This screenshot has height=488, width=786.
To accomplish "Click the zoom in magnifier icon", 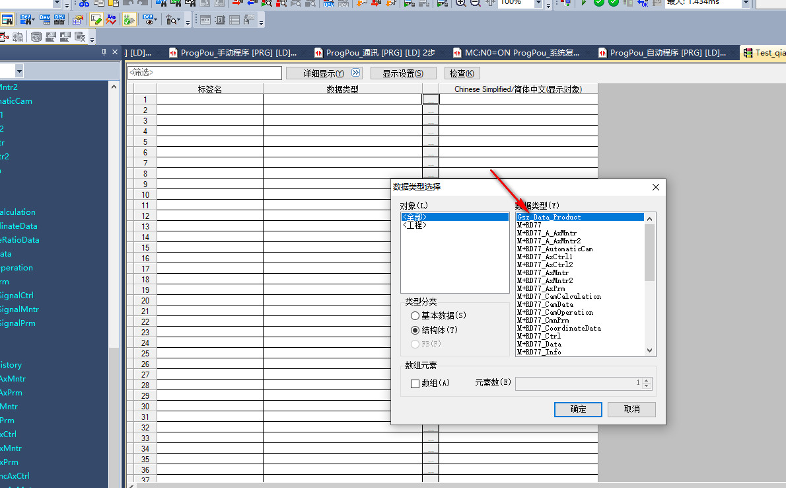I will (x=461, y=3).
